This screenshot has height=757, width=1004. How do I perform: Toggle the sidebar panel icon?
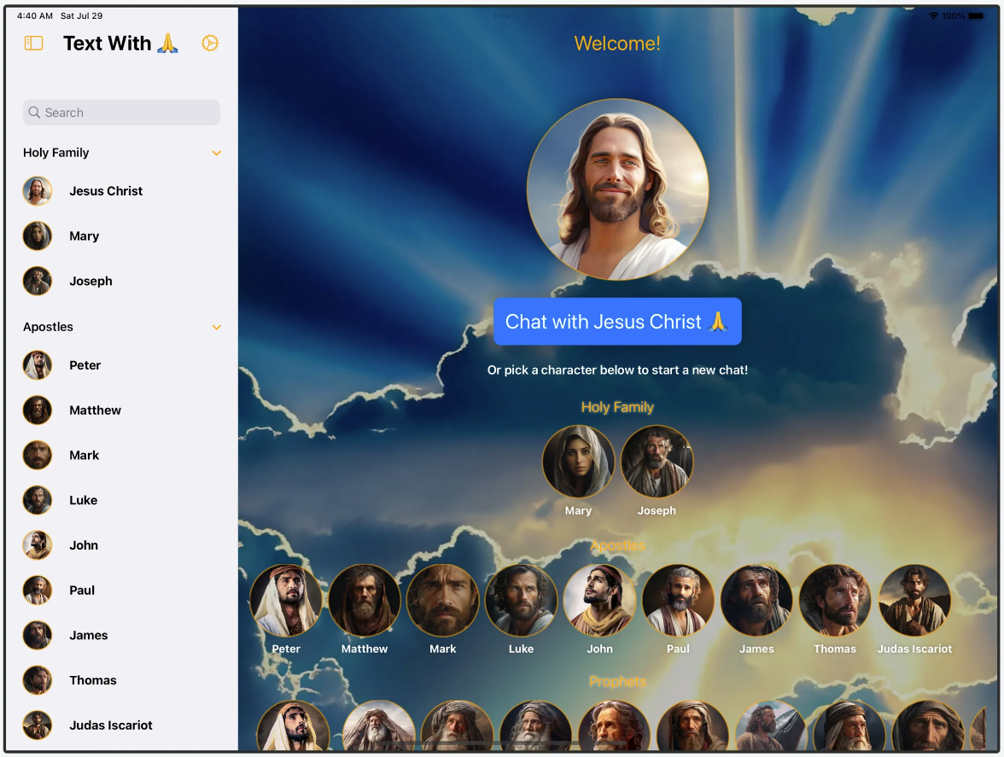33,43
